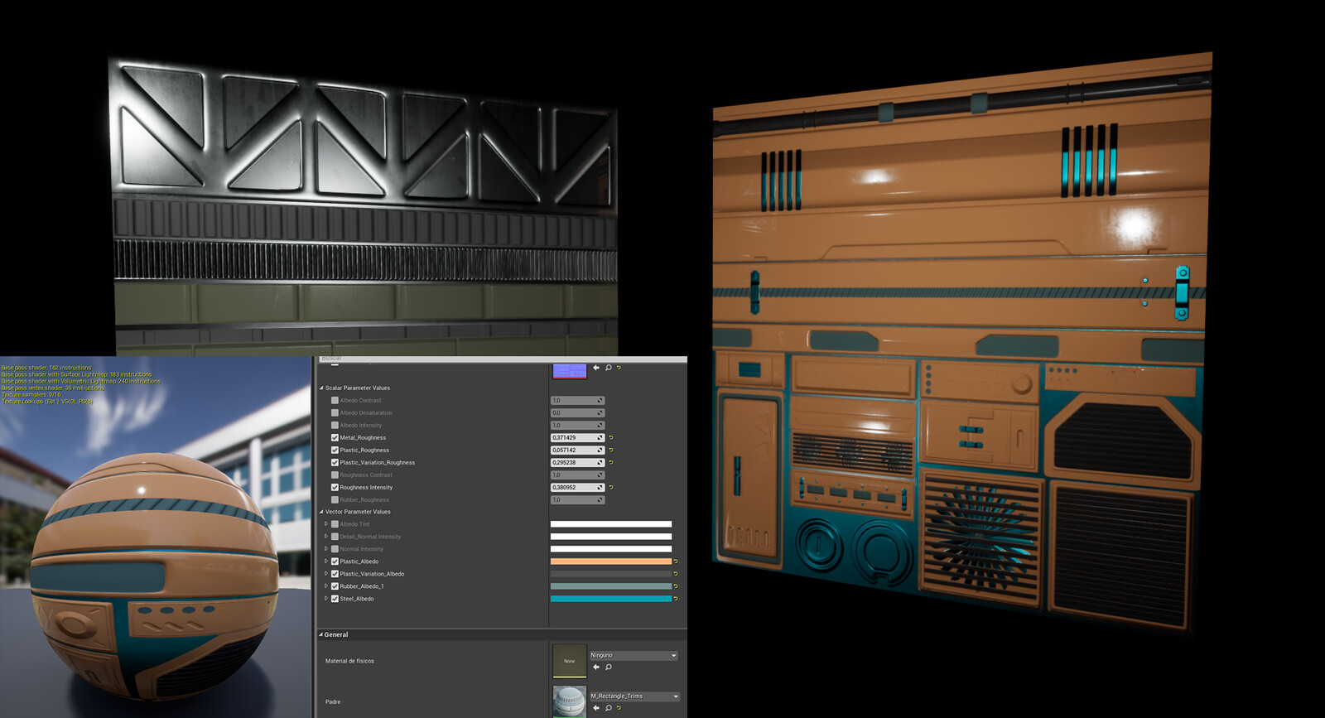The height and width of the screenshot is (718, 1325).
Task: Click the Buscar search field
Action: click(501, 359)
